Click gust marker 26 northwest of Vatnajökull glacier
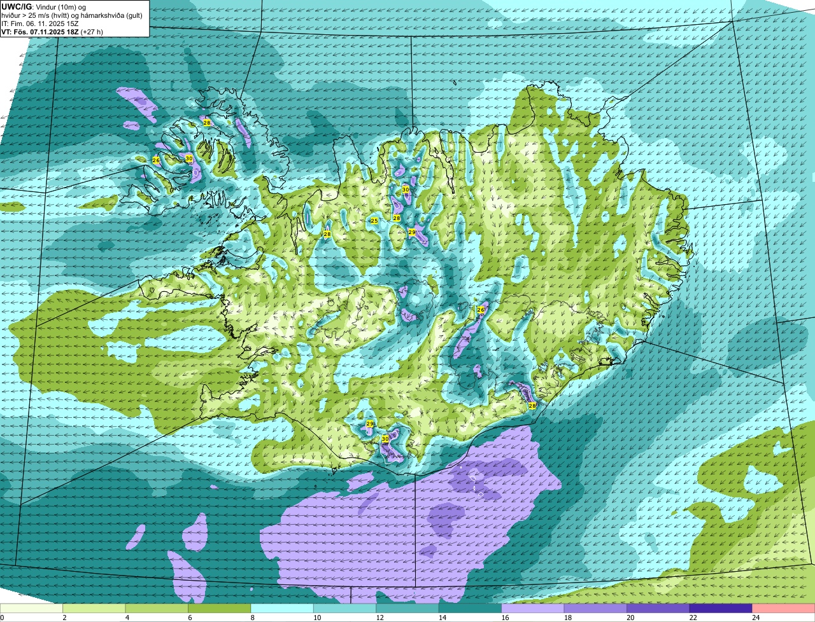The height and width of the screenshot is (622, 815). point(481,310)
